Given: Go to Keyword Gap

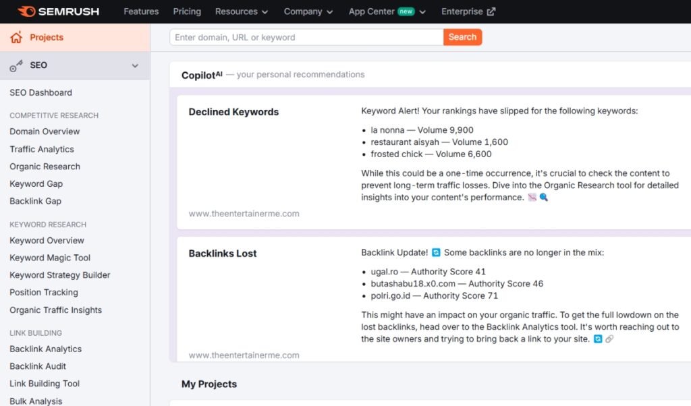Looking at the screenshot, I should point(36,183).
